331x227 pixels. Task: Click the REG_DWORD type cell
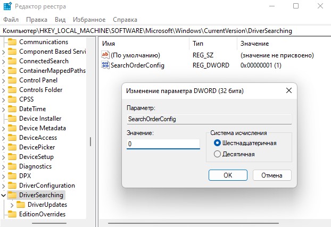pos(211,65)
